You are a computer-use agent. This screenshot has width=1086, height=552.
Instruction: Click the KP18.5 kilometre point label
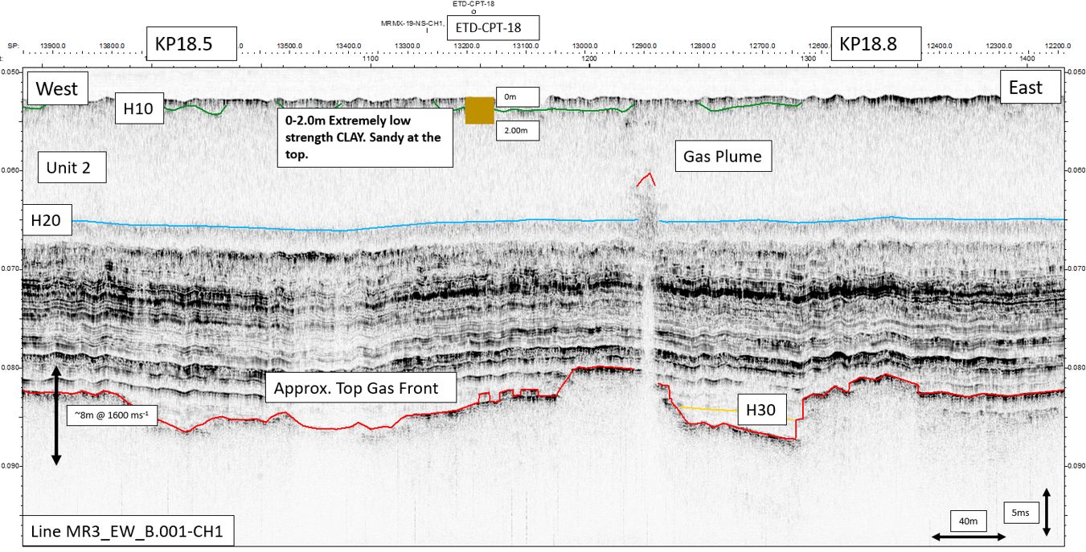(x=192, y=44)
